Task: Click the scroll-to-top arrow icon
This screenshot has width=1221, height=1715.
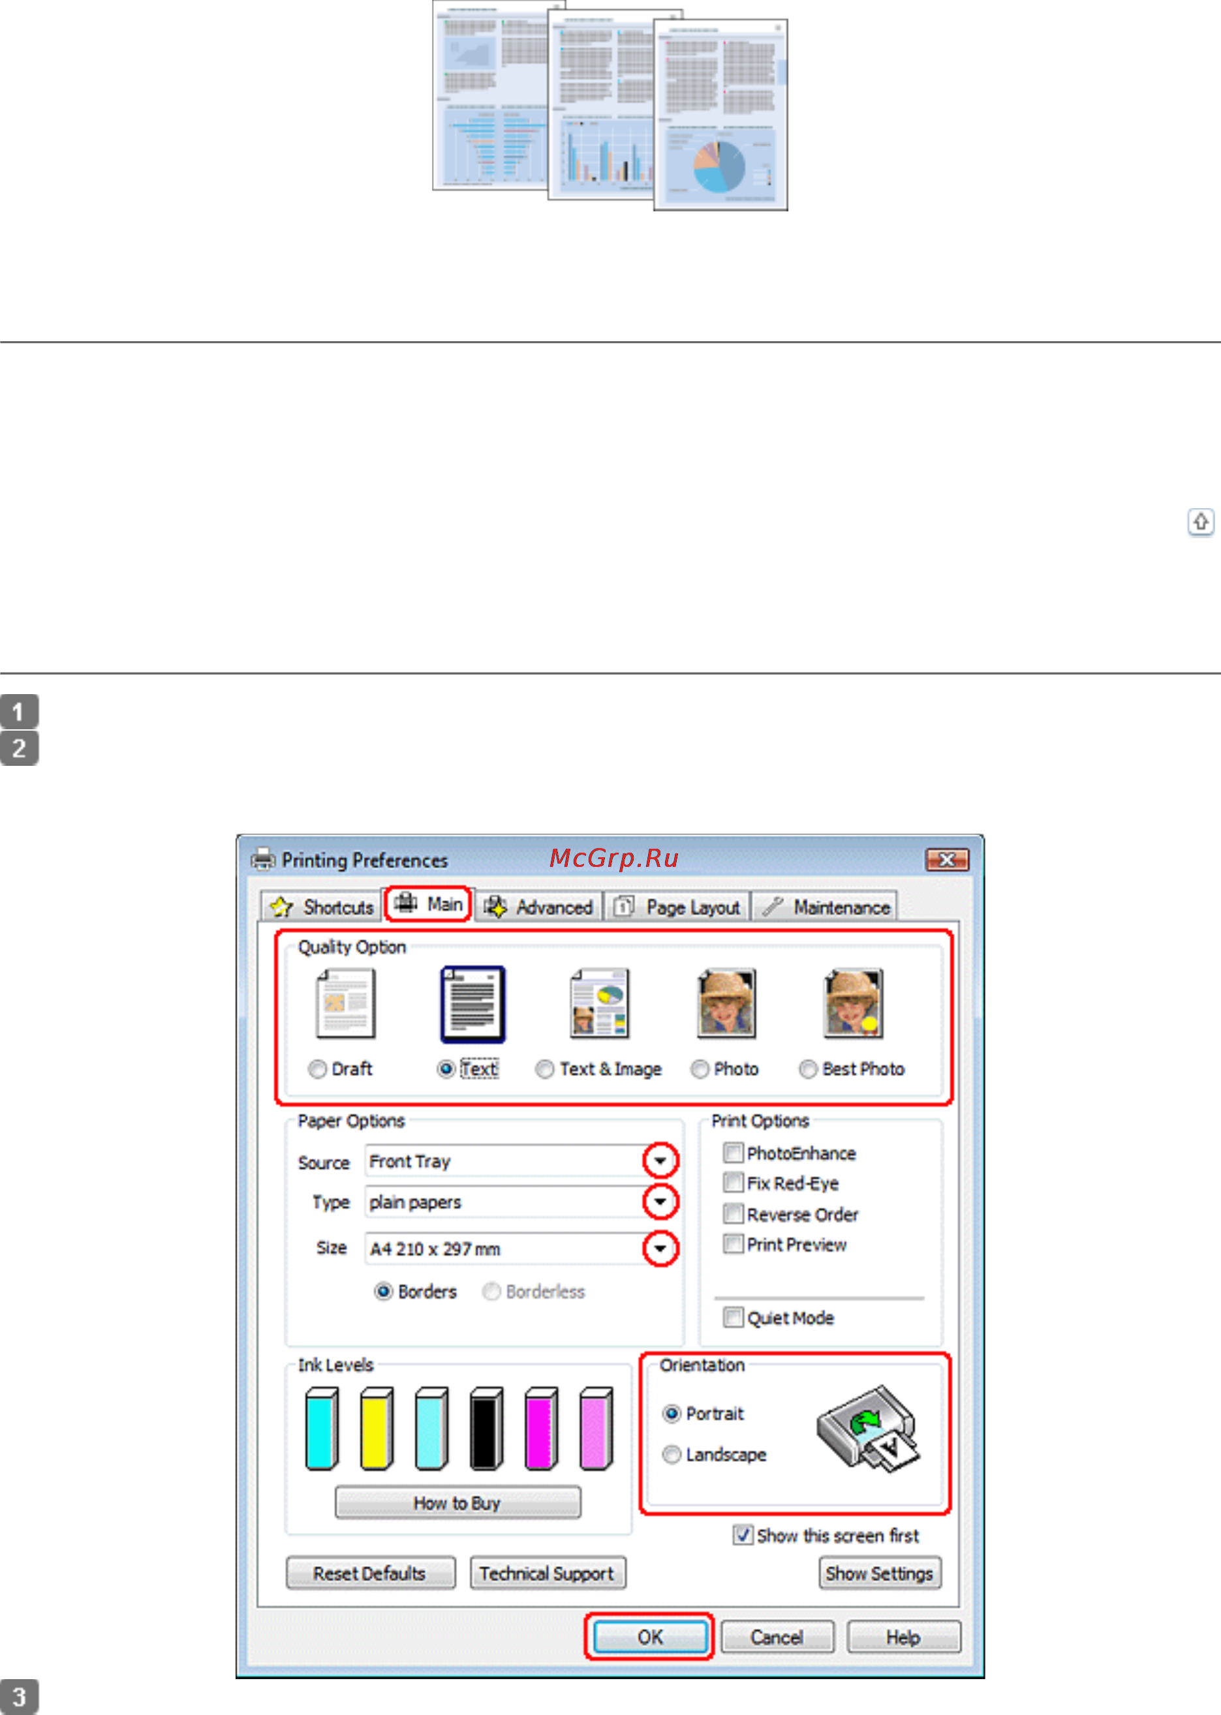Action: click(x=1200, y=522)
